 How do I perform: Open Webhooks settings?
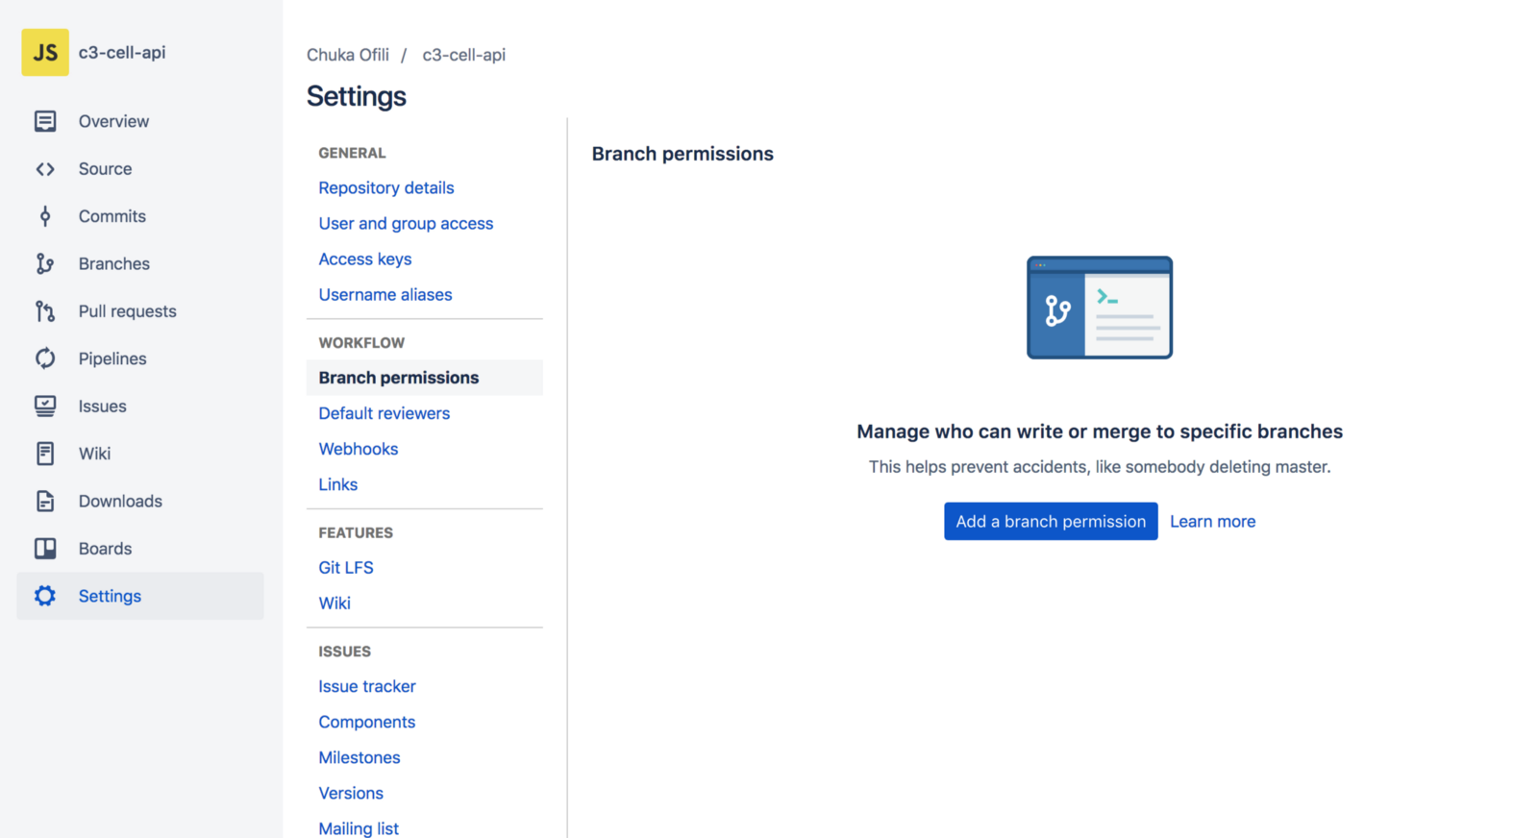pos(359,449)
